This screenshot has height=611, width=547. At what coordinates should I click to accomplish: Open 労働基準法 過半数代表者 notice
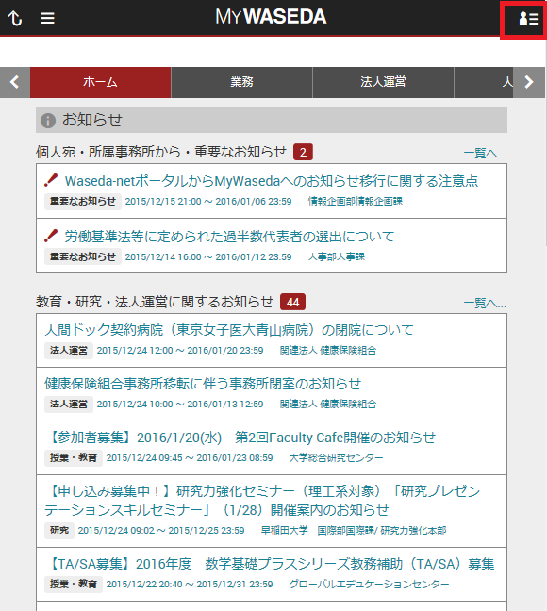[229, 236]
